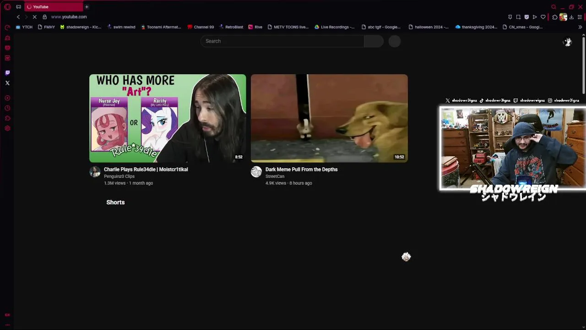Open the FMHY bookmark

(46, 27)
